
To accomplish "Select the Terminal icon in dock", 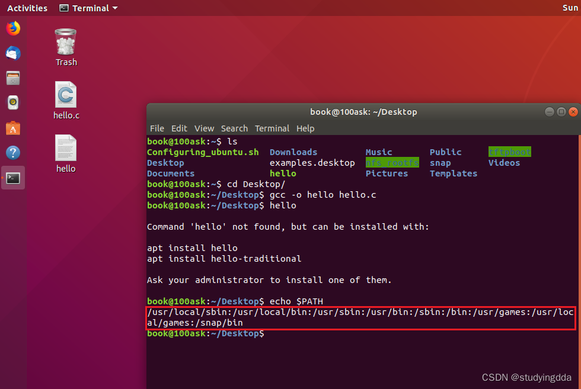I will pyautogui.click(x=13, y=178).
